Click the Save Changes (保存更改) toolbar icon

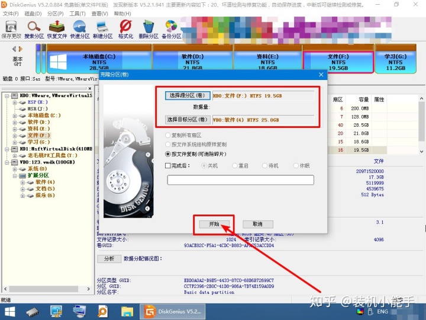(x=11, y=30)
